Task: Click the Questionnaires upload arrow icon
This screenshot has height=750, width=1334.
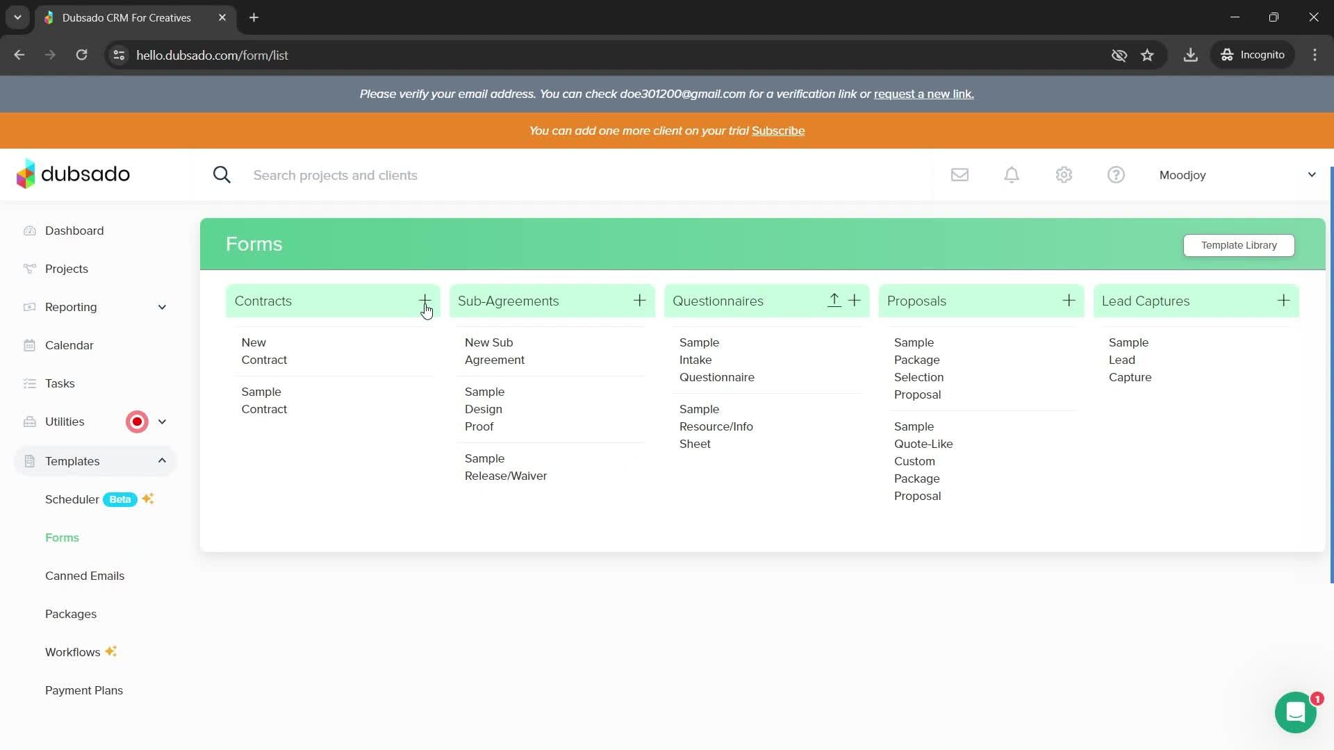Action: point(834,300)
